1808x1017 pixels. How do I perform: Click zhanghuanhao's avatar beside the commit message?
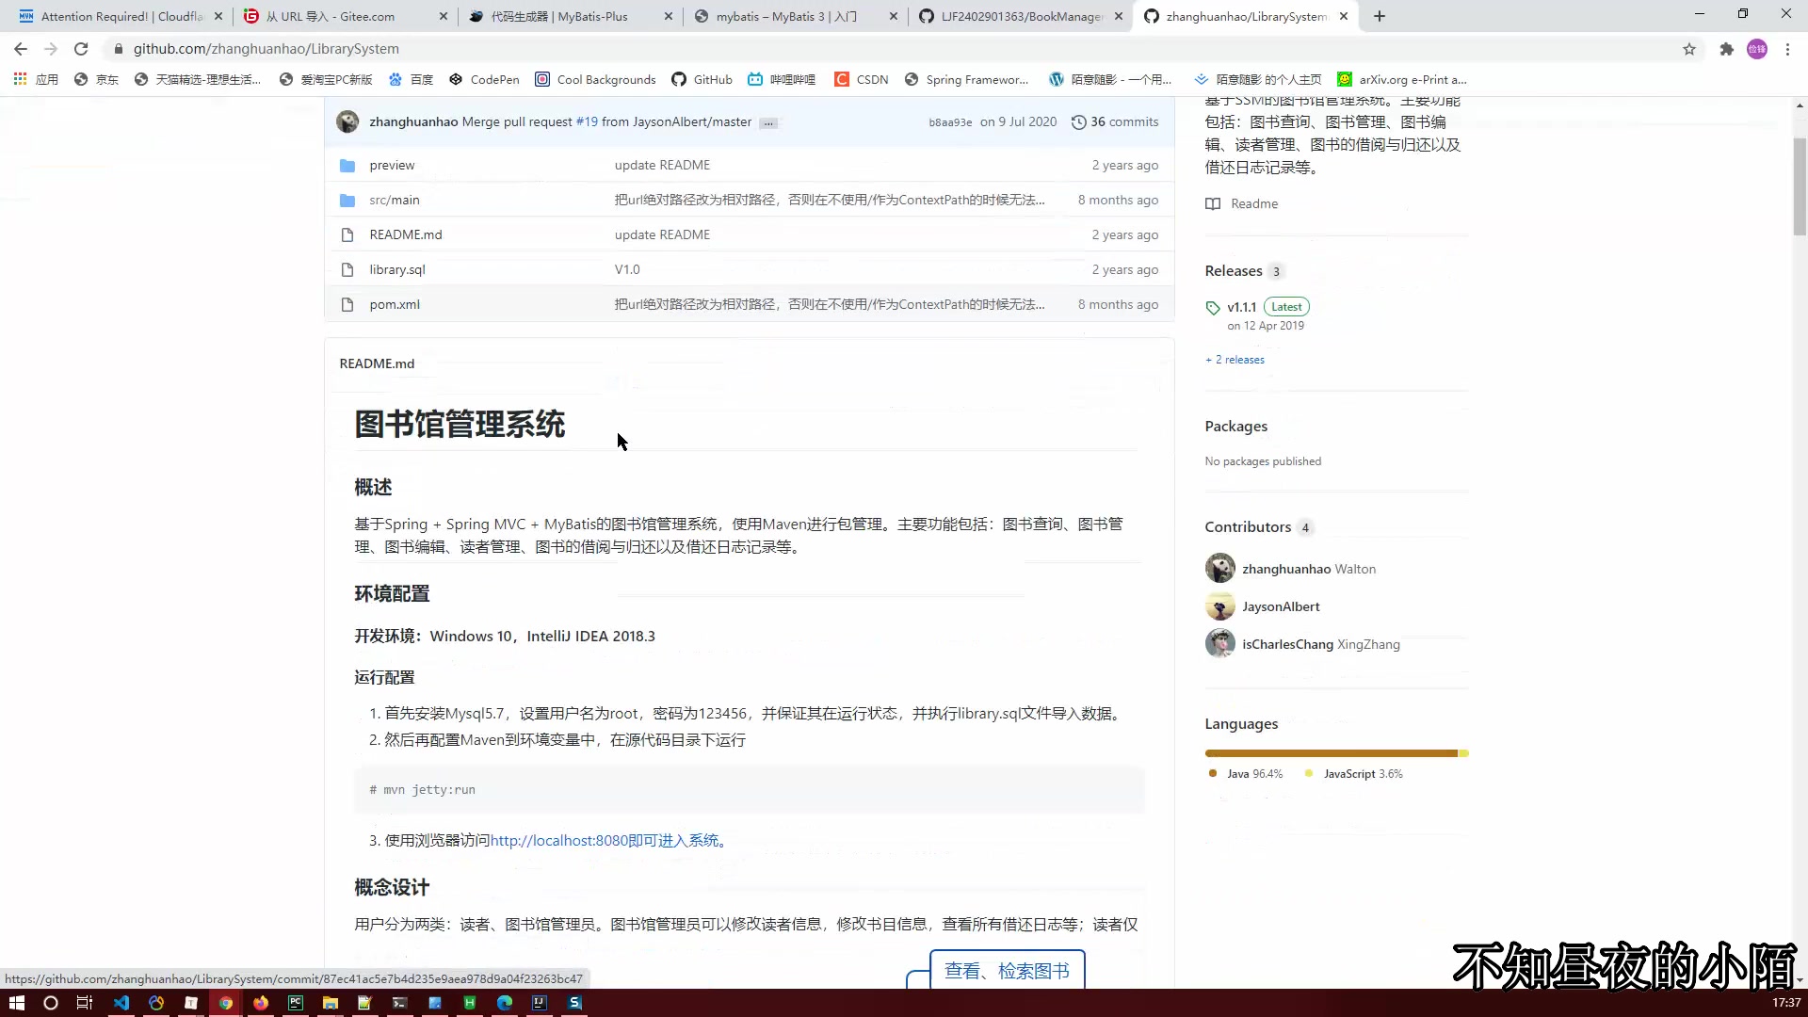pos(347,121)
